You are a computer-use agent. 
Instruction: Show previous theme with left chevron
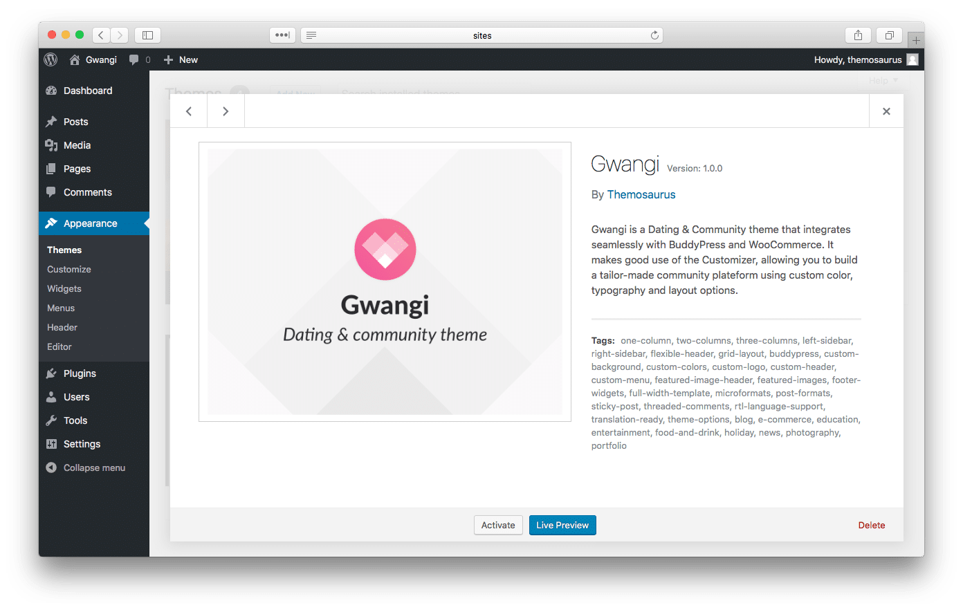coord(189,111)
